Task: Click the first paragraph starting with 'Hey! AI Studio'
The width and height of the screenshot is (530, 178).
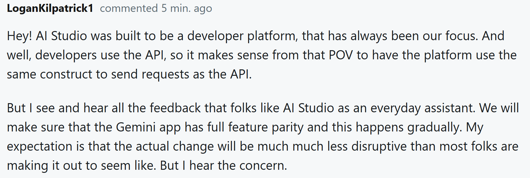Action: (262, 55)
